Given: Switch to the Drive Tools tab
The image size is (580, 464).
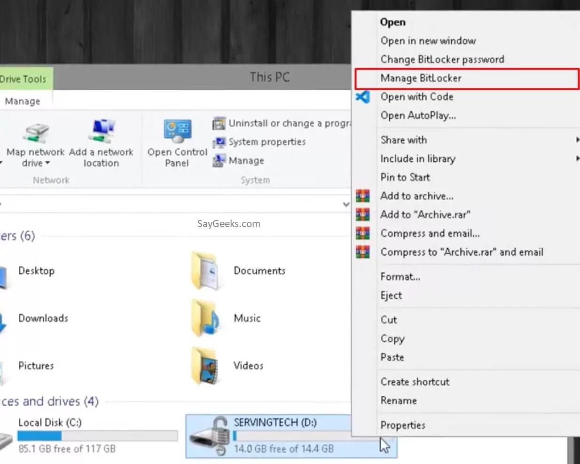Looking at the screenshot, I should coord(26,79).
